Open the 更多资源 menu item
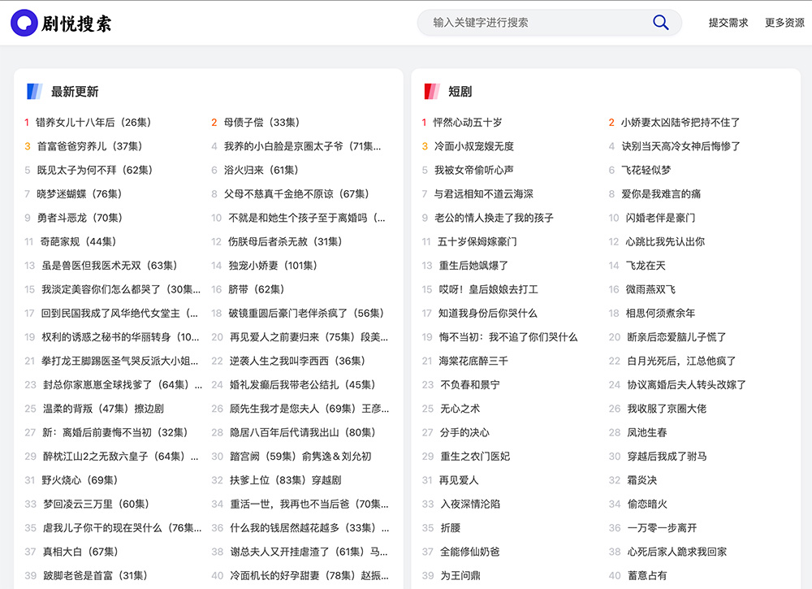The image size is (812, 589). coord(783,22)
